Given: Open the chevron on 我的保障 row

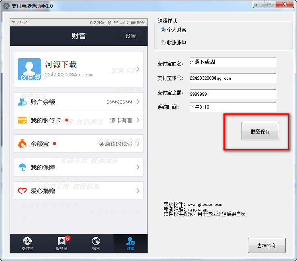Looking at the screenshot, I should click(138, 167).
